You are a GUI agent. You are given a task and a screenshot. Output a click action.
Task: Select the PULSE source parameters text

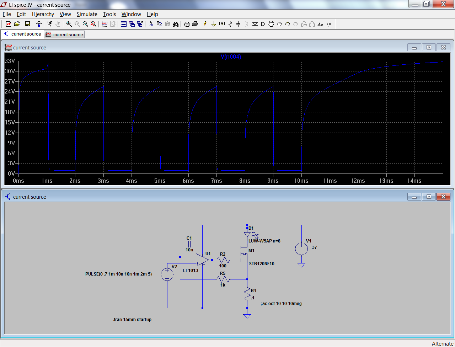118,274
